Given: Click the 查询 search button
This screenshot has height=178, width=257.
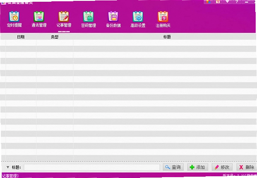Looking at the screenshot, I should pos(173,167).
